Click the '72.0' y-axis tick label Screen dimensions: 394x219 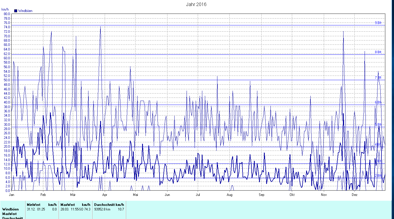click(x=7, y=32)
